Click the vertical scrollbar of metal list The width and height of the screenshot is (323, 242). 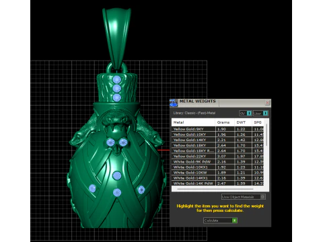tap(266, 134)
